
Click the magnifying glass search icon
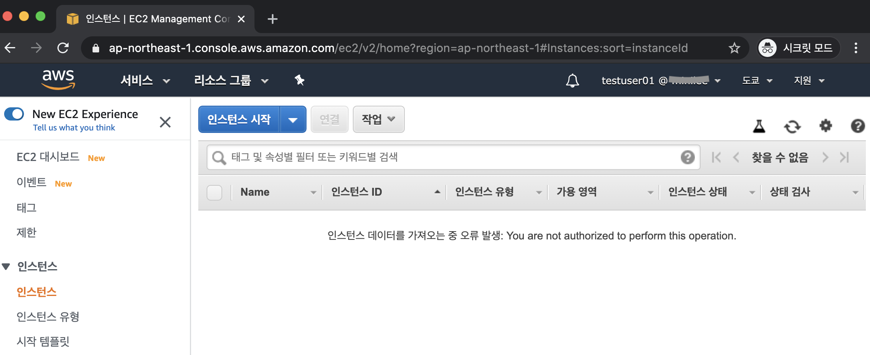[219, 158]
